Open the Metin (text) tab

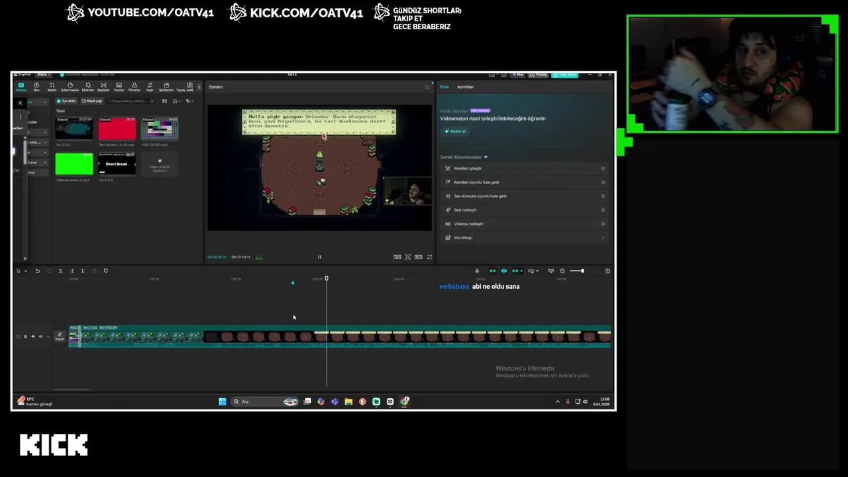click(x=52, y=87)
